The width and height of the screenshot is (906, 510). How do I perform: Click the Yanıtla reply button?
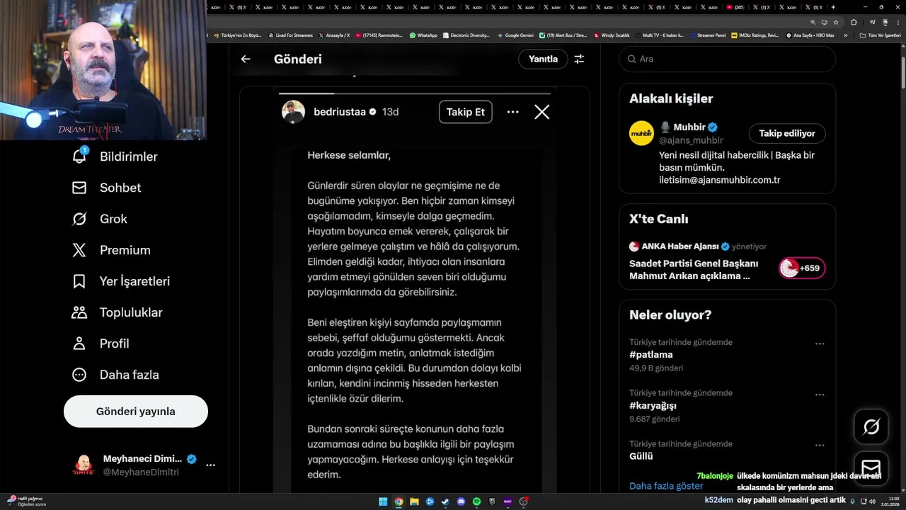[x=543, y=59]
